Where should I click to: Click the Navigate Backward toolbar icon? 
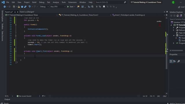pos(5,7)
